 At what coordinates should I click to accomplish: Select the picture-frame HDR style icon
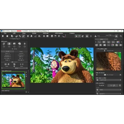click(14, 44)
